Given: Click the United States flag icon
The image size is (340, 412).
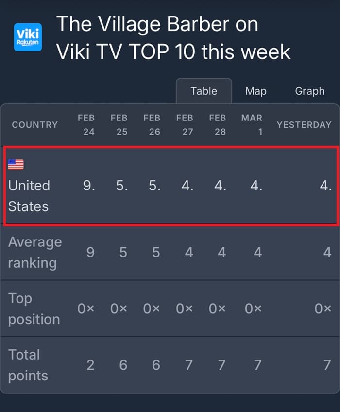Looking at the screenshot, I should point(16,164).
